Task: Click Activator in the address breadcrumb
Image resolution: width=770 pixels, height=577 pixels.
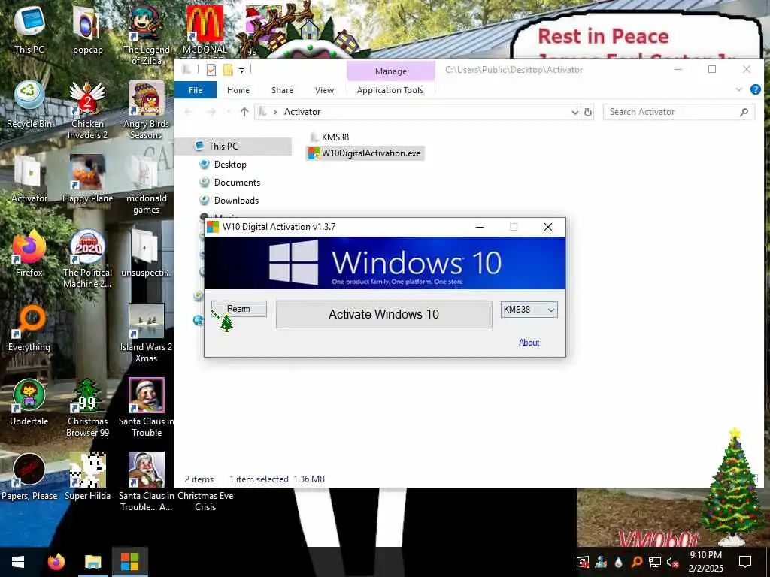Action: tap(302, 112)
